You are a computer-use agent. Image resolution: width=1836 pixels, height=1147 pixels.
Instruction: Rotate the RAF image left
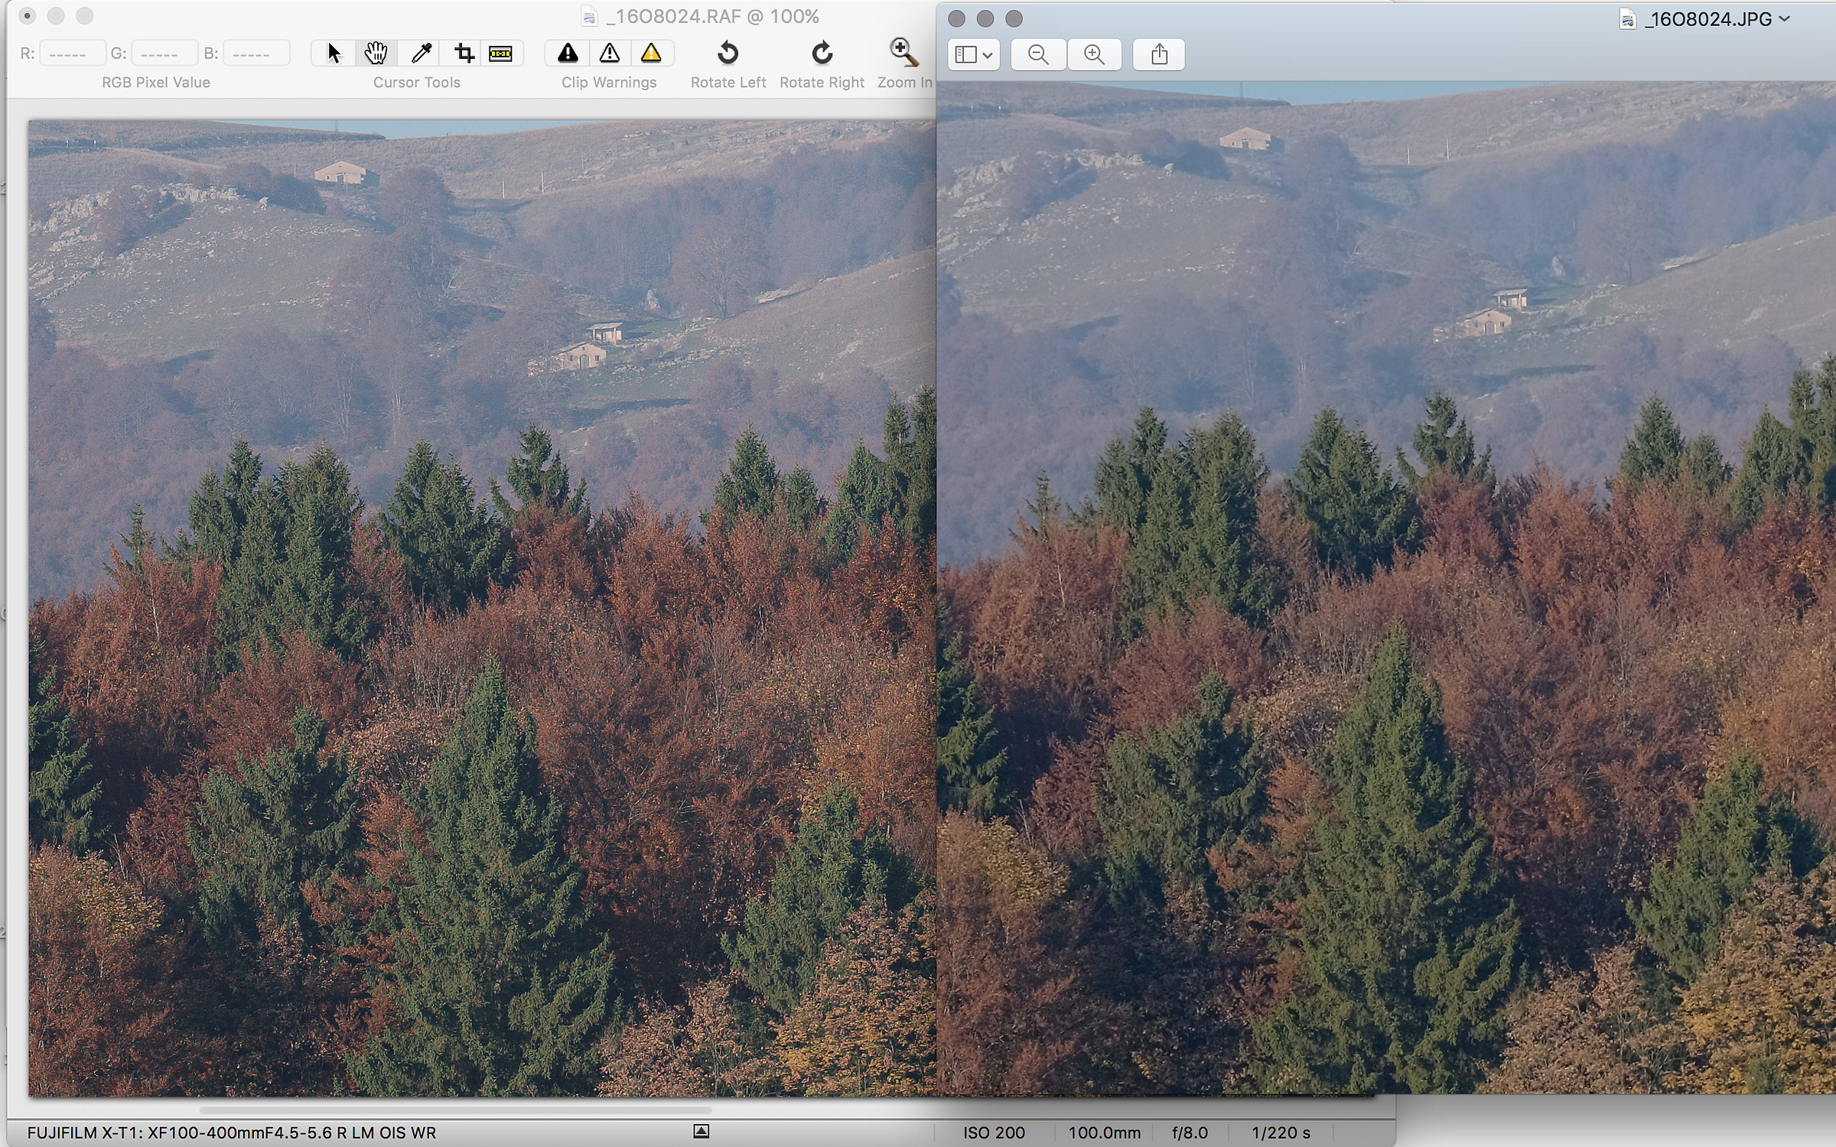728,54
